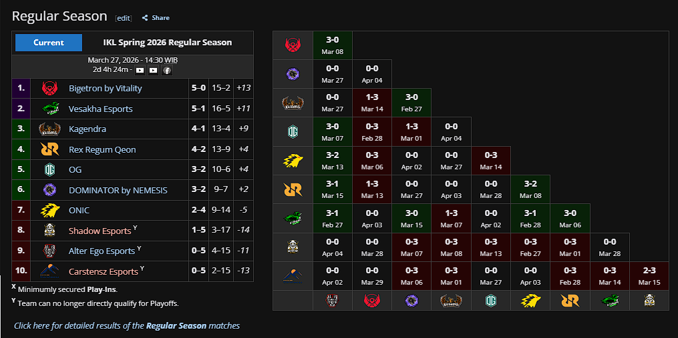Open the DOMINATOR by NEMESIS team link
The image size is (678, 338).
click(x=118, y=190)
